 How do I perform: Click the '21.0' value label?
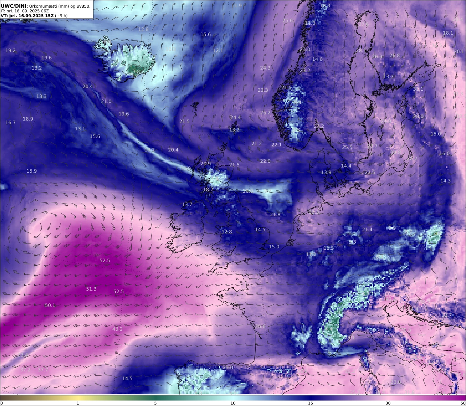[106, 102]
